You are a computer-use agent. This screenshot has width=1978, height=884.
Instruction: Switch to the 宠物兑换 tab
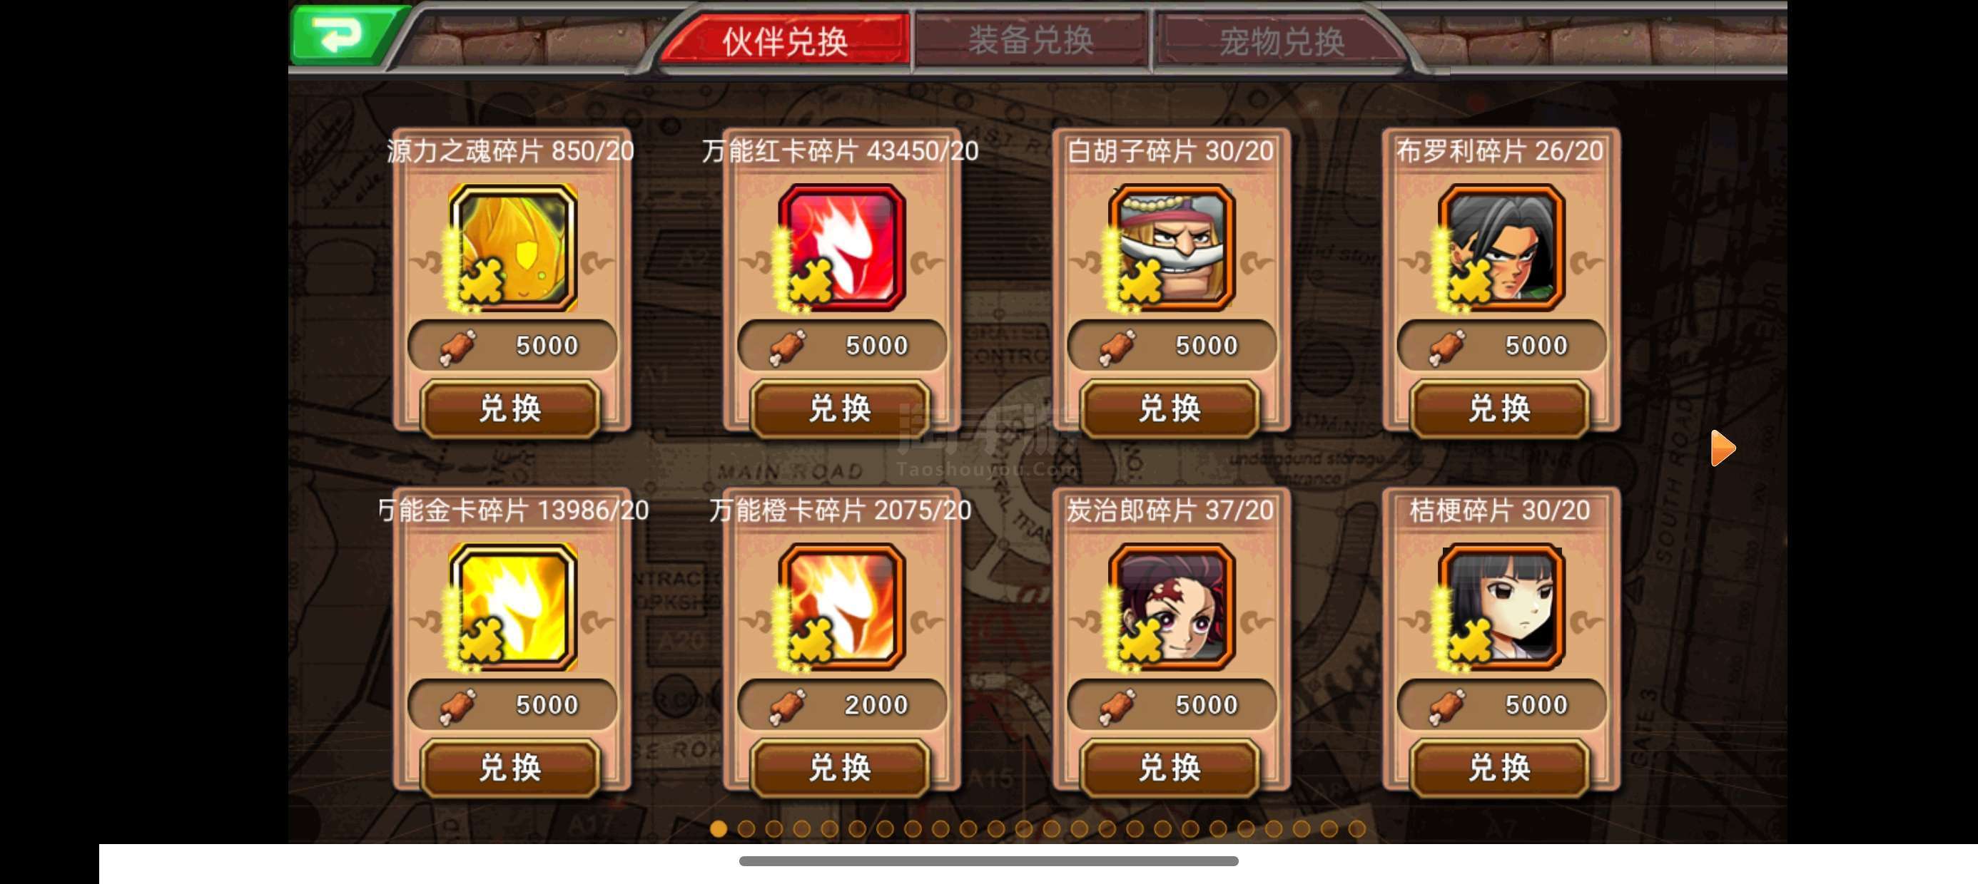point(1281,41)
